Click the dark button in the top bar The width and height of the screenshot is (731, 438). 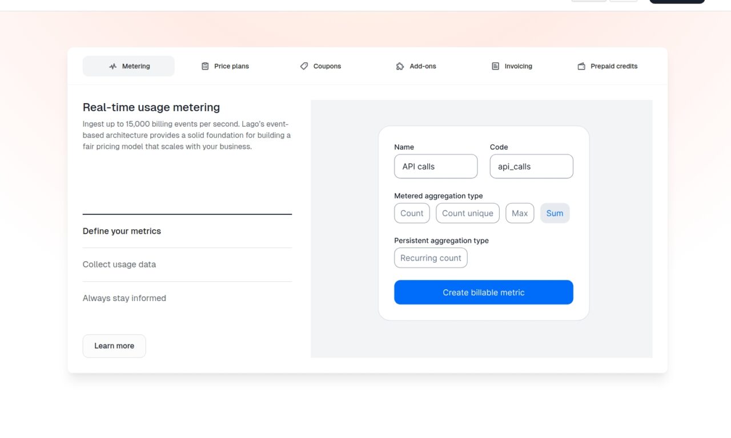(x=677, y=2)
